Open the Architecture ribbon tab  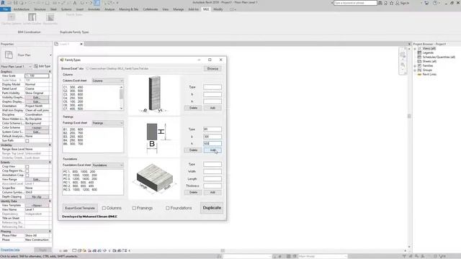click(22, 9)
